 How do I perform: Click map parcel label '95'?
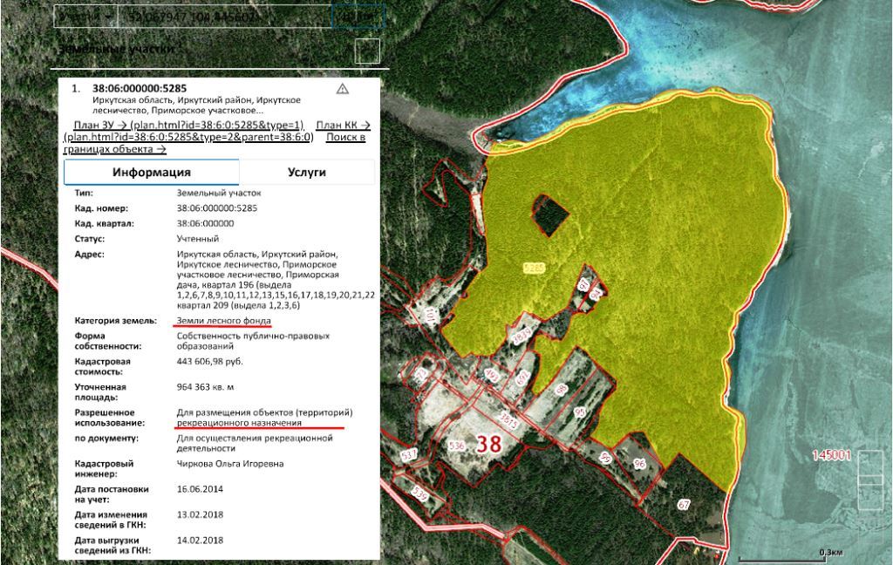pyautogui.click(x=580, y=412)
